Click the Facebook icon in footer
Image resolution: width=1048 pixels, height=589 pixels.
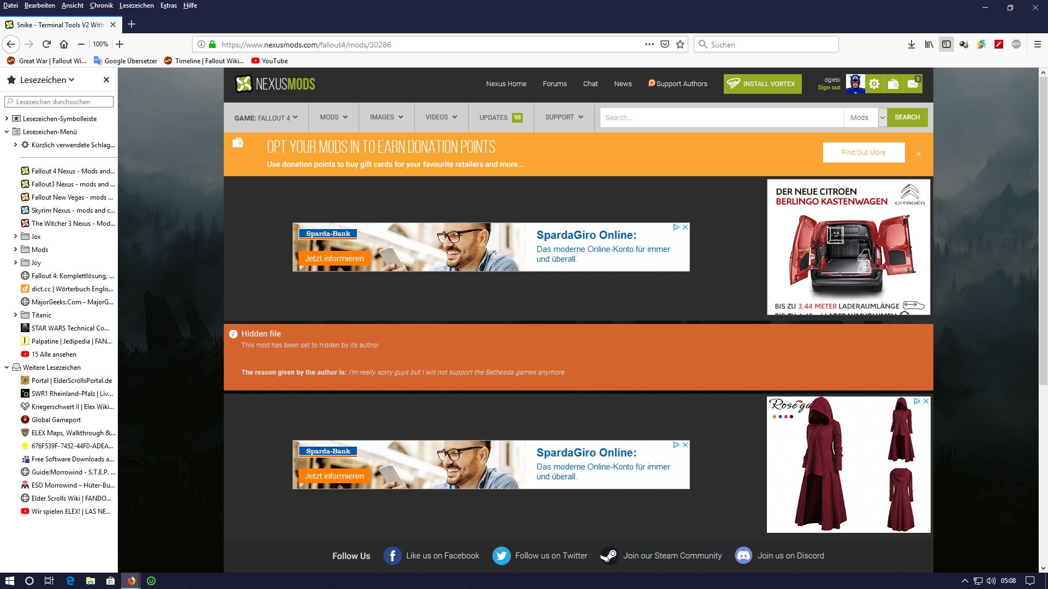[x=392, y=556]
